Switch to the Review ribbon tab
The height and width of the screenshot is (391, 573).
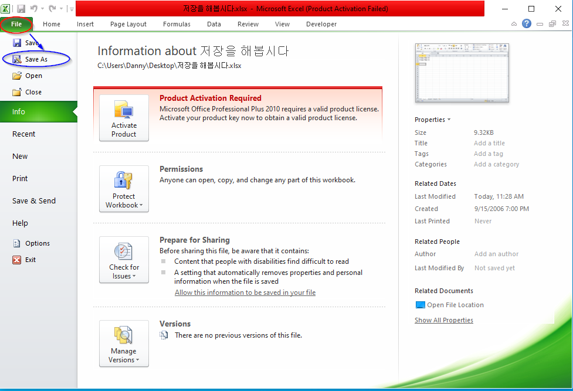pyautogui.click(x=248, y=24)
